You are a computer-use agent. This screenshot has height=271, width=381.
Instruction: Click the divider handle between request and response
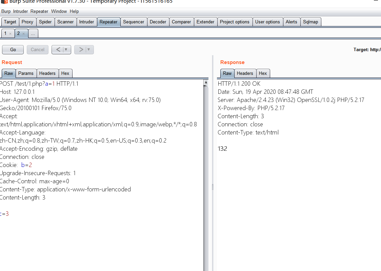[x=213, y=187]
